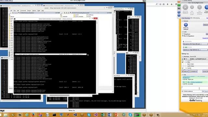
Task: Click the green microphone grab tab icon
Action: [179, 5]
